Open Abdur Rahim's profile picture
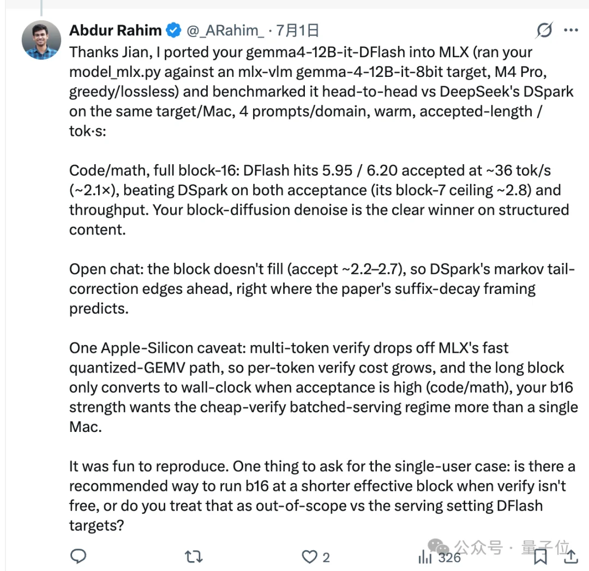This screenshot has height=571, width=589. [x=41, y=40]
